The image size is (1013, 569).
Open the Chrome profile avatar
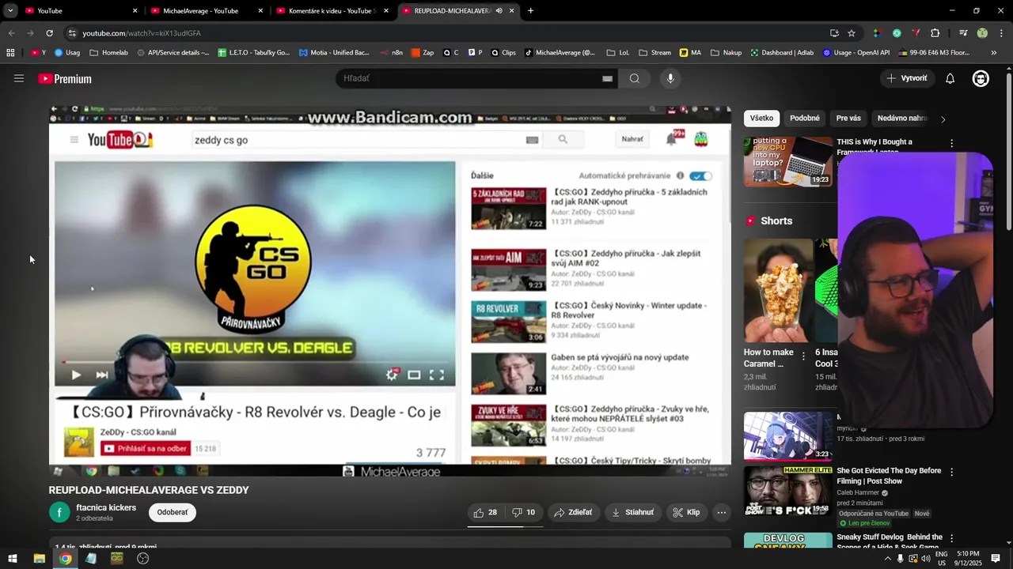click(982, 33)
